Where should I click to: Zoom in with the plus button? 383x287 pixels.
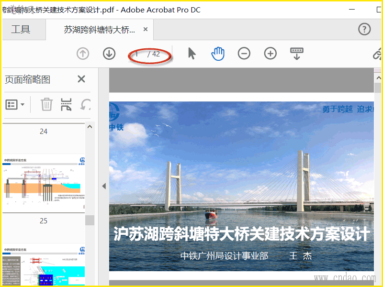(270, 54)
